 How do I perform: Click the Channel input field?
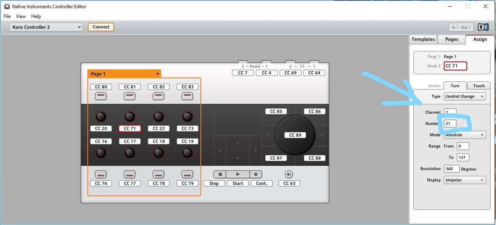(450, 112)
